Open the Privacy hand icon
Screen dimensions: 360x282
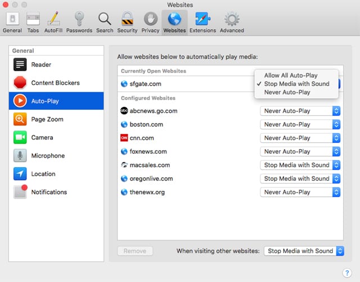150,21
